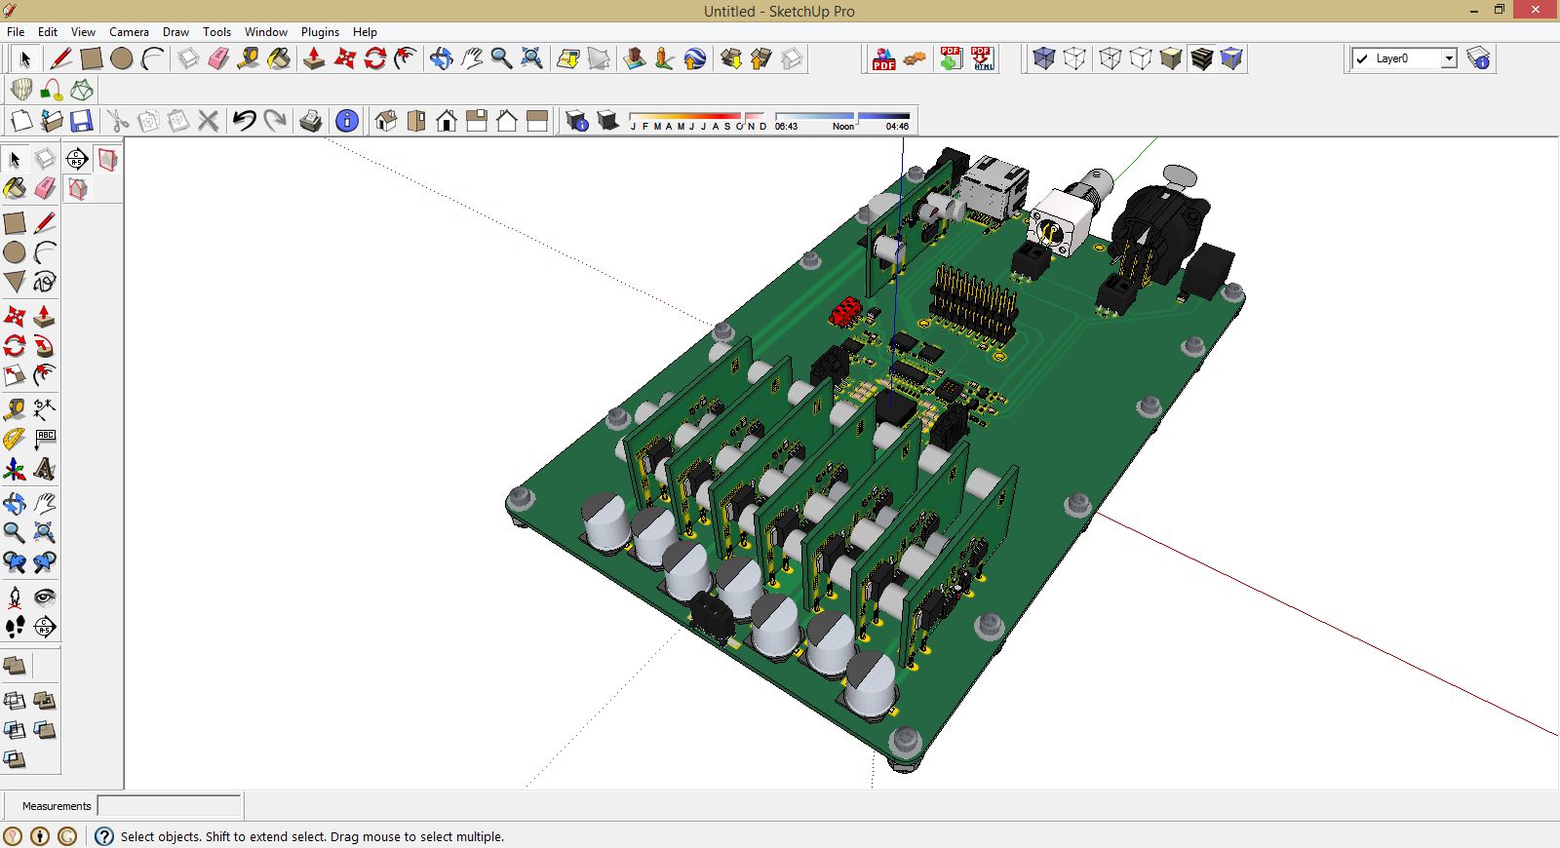Switch to Front view house icon
The image size is (1560, 848).
click(447, 121)
